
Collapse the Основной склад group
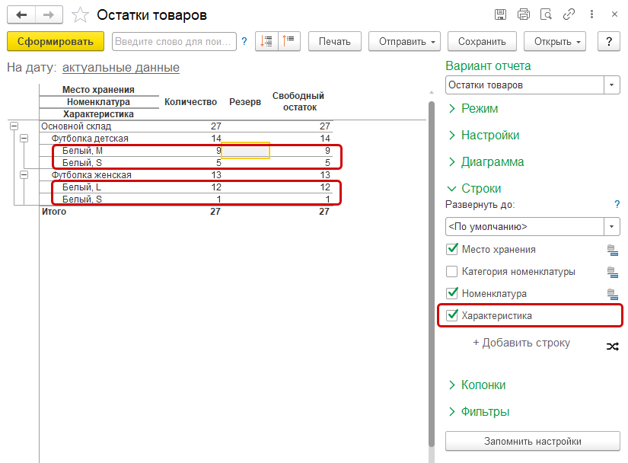coord(14,126)
